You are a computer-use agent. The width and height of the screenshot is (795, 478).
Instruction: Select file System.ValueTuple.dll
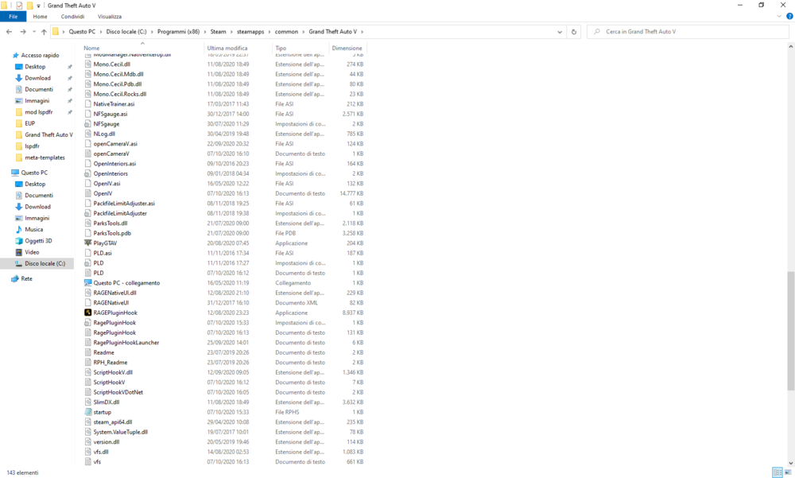tap(121, 432)
